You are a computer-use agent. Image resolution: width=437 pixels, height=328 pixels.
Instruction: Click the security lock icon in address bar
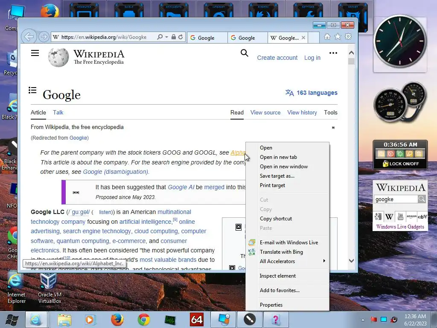[173, 37]
